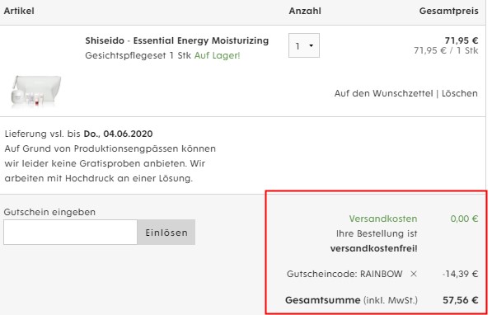This screenshot has width=492, height=315.
Task: Click the green Versandkosten label
Action: (x=383, y=219)
